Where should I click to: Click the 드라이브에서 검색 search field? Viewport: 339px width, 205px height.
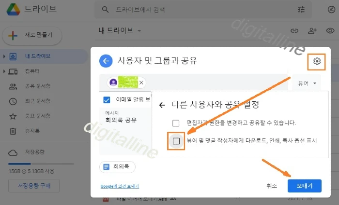(203, 10)
